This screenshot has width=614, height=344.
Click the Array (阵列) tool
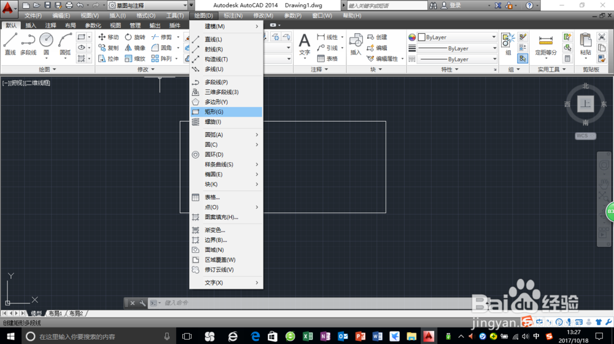pyautogui.click(x=161, y=58)
